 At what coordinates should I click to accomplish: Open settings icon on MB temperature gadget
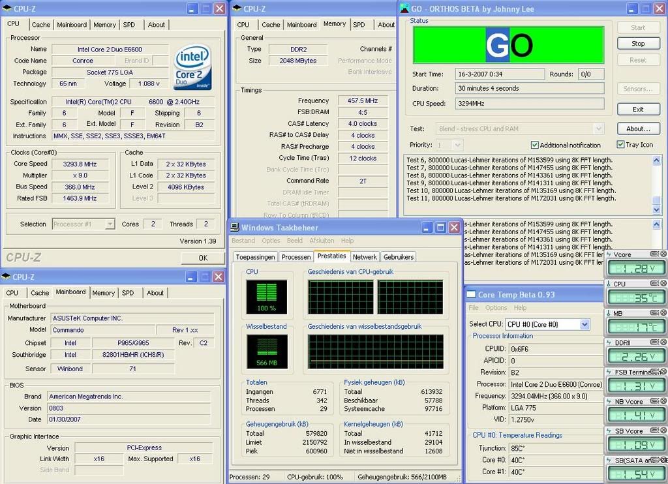655,312
